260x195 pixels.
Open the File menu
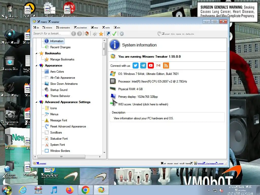pos(36,27)
